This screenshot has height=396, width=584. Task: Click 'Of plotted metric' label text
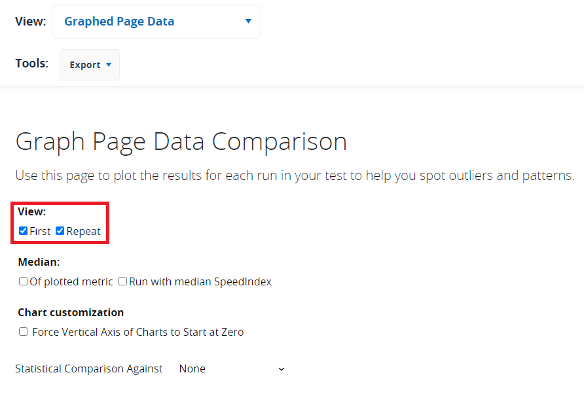click(71, 281)
